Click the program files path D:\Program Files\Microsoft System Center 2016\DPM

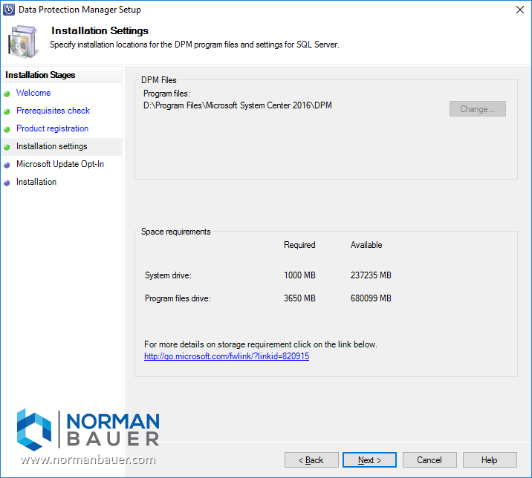(x=238, y=105)
